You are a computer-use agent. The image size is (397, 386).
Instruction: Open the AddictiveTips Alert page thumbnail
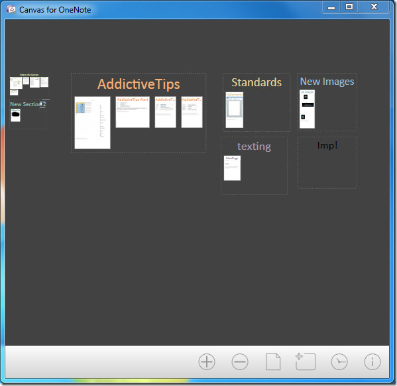pyautogui.click(x=133, y=112)
